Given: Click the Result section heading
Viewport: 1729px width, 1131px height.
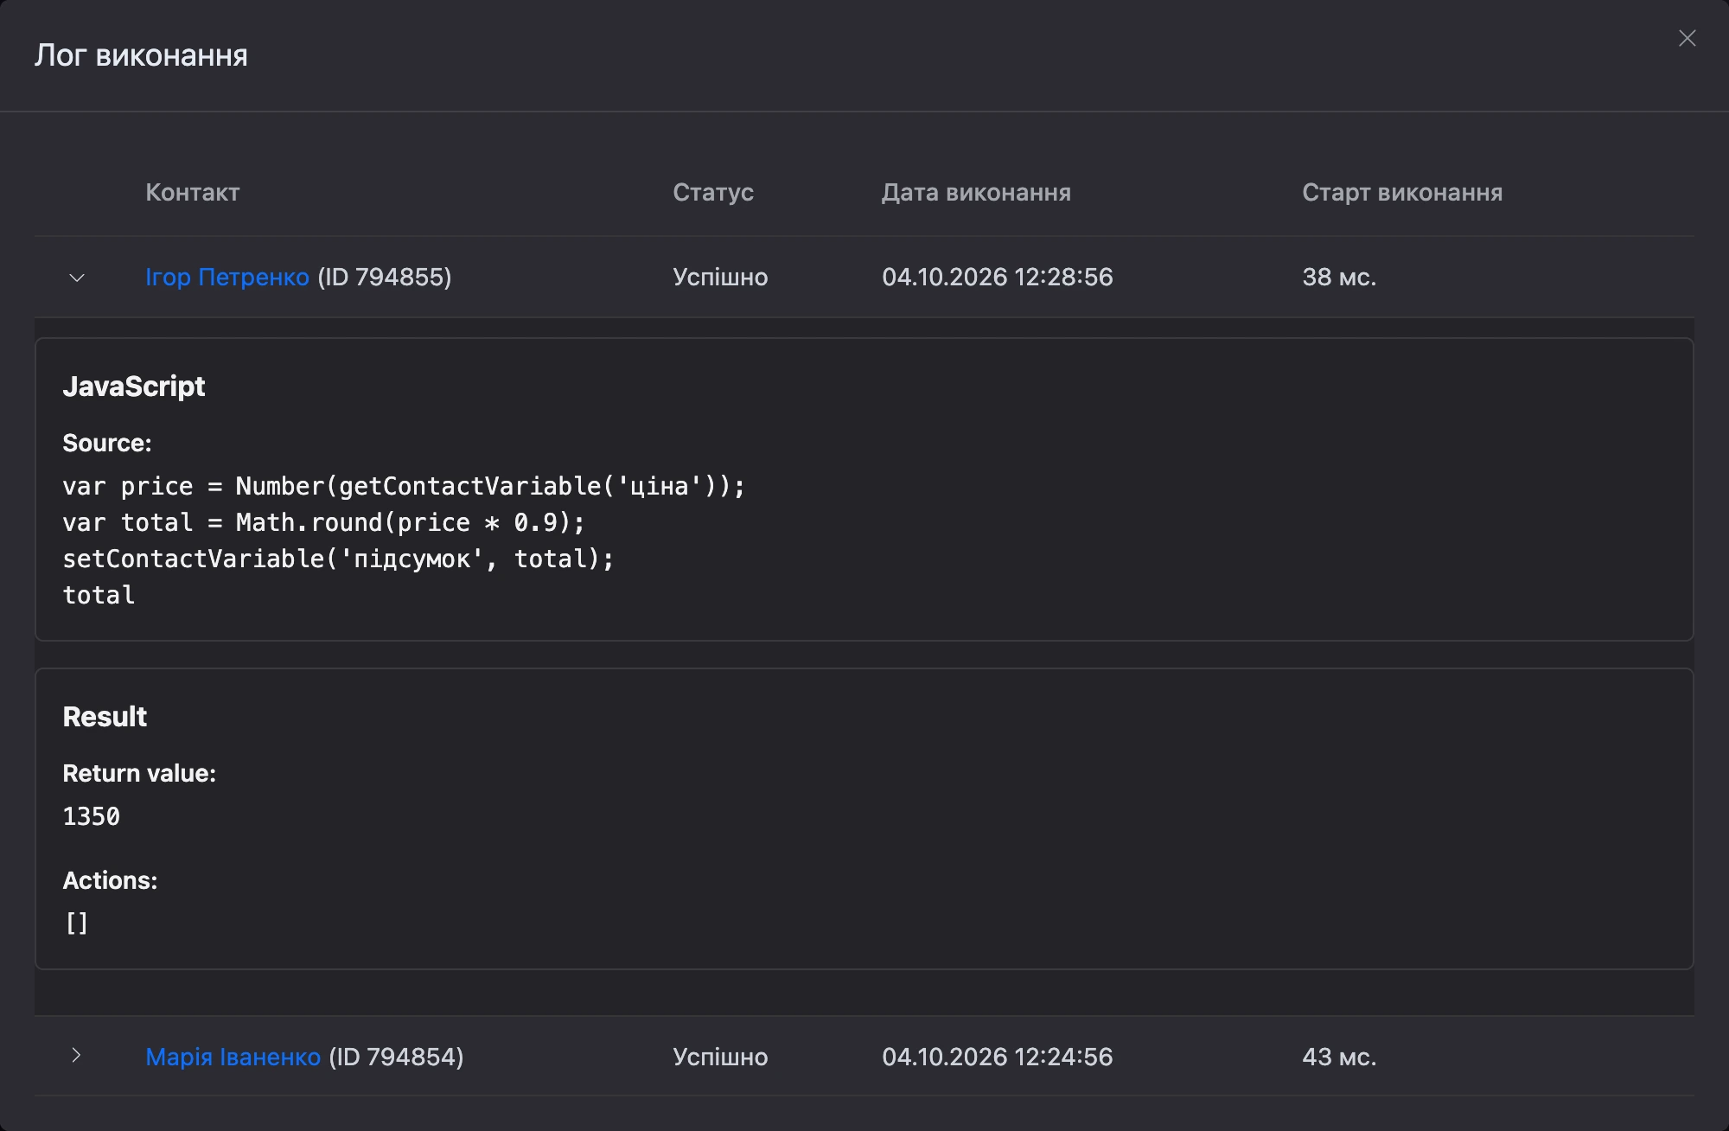Looking at the screenshot, I should point(105,717).
